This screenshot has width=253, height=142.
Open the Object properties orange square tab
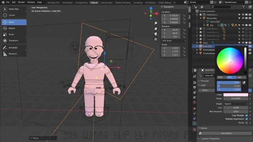(194, 108)
